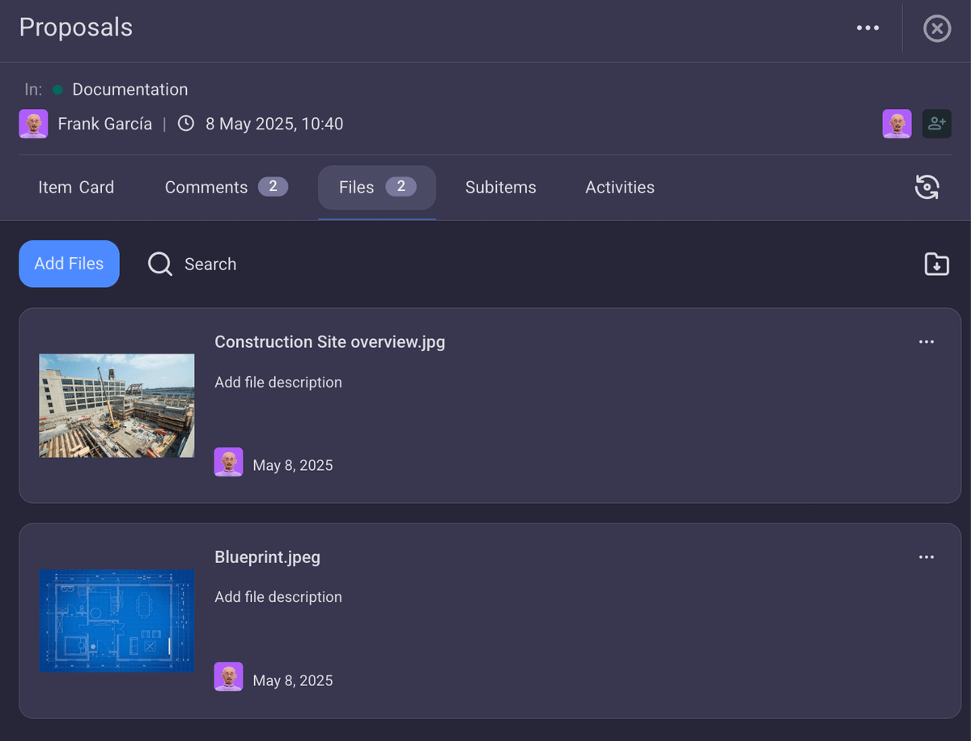Click the search magnifier icon
971x741 pixels.
[x=159, y=264]
